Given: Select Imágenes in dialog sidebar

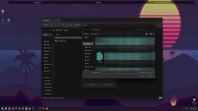Looking at the screenshot, I should click(x=88, y=54).
